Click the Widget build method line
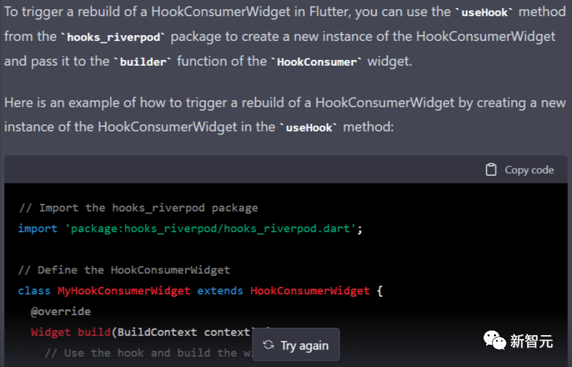The image size is (572, 367). [141, 333]
